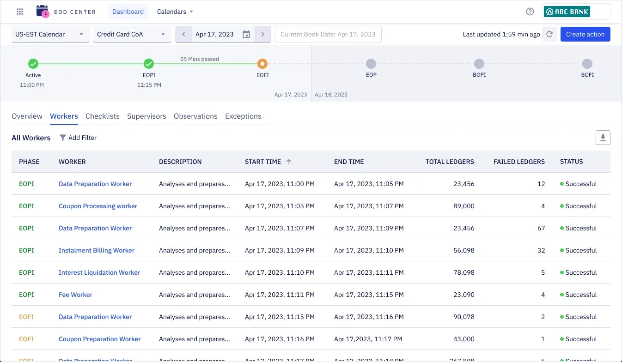Image resolution: width=622 pixels, height=362 pixels.
Task: Click the Total Ledgers column header
Action: (450, 162)
